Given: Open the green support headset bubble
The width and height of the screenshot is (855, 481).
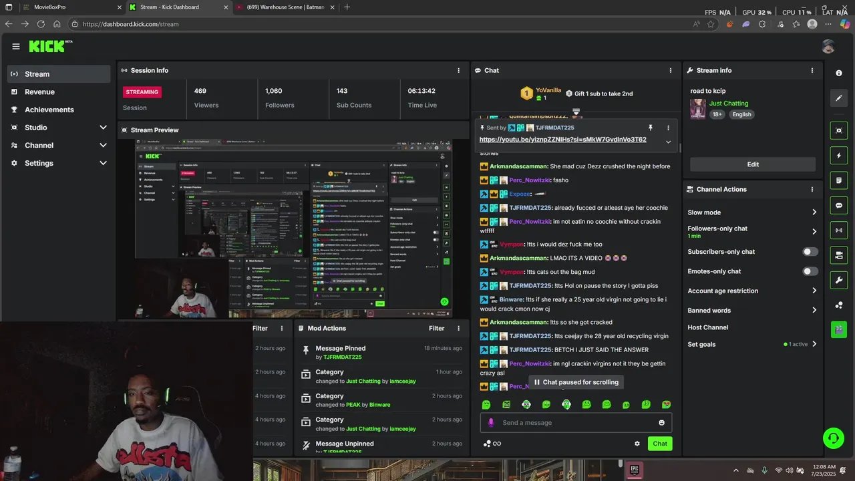Looking at the screenshot, I should 833,438.
